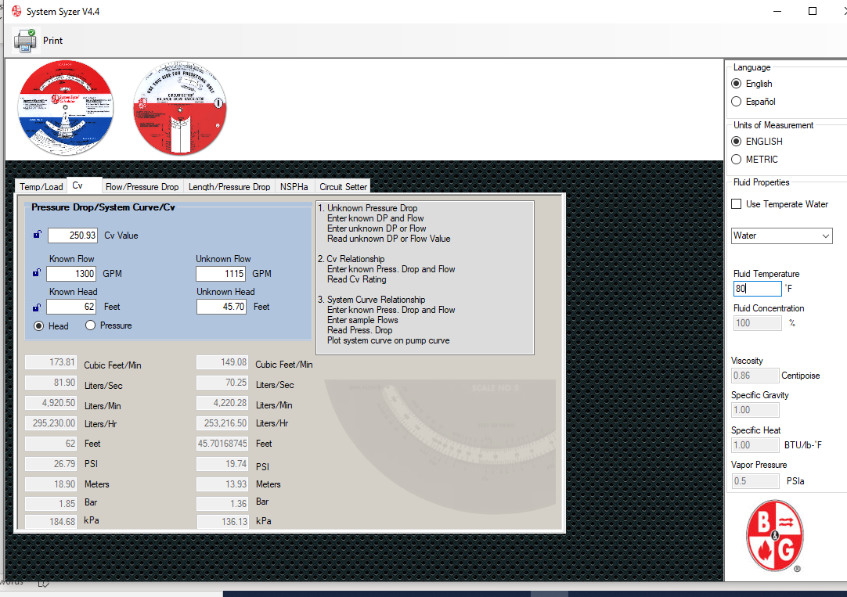Choose ENGLISH units of measurement
Viewport: 847px width, 597px height.
(737, 142)
